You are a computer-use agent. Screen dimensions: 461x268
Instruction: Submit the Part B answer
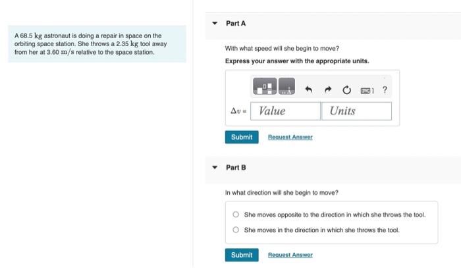click(x=242, y=255)
